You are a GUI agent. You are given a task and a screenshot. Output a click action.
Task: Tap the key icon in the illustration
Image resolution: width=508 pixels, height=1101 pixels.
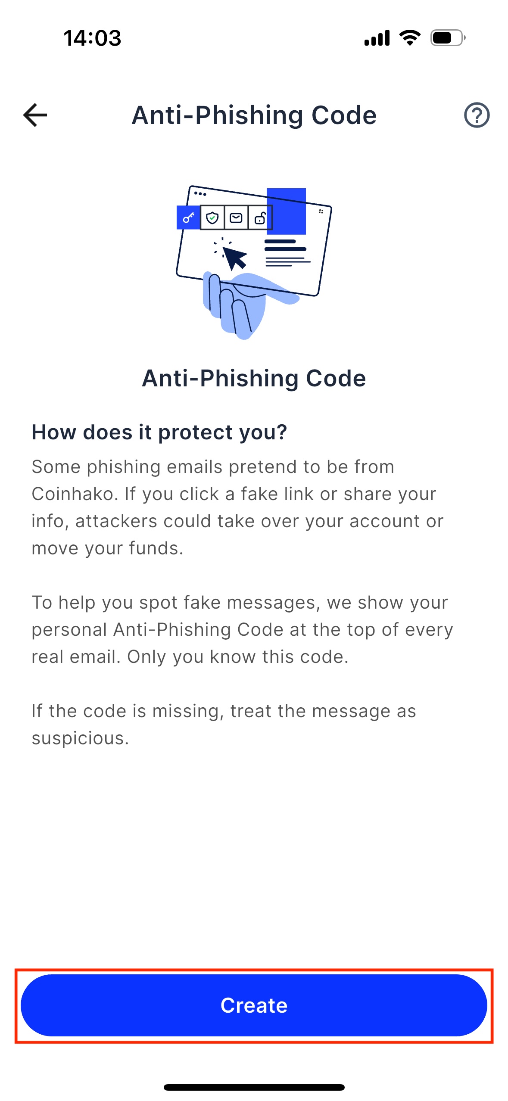point(188,218)
